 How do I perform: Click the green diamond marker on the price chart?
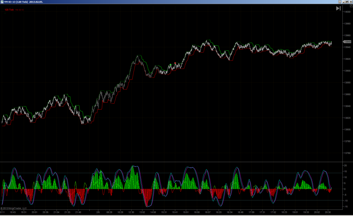point(170,65)
